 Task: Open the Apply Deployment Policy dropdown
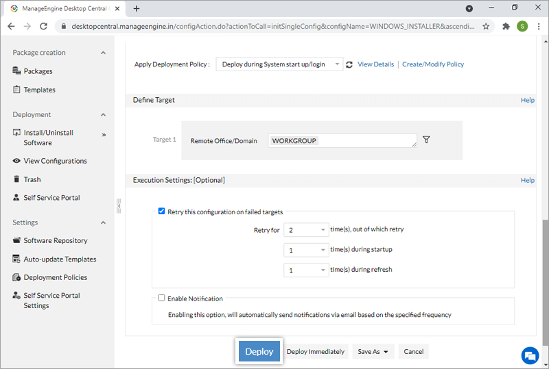(x=279, y=64)
